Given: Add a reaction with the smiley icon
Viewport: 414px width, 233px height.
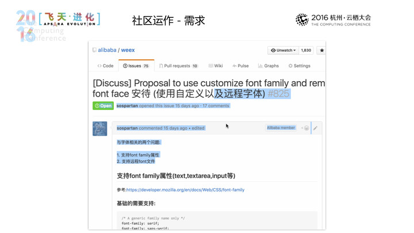Looking at the screenshot, I should click(x=305, y=128).
